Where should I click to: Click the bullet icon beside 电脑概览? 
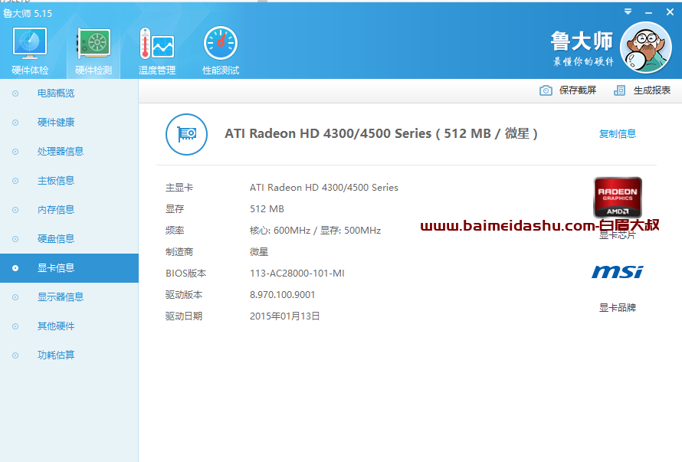pos(15,93)
